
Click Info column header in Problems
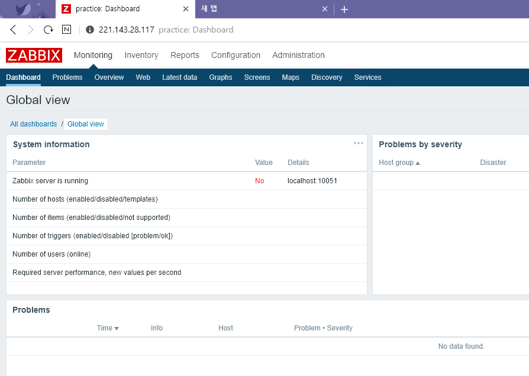click(x=157, y=328)
